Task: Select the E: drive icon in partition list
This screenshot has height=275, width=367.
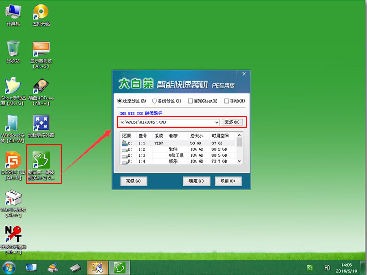Action: point(124,156)
